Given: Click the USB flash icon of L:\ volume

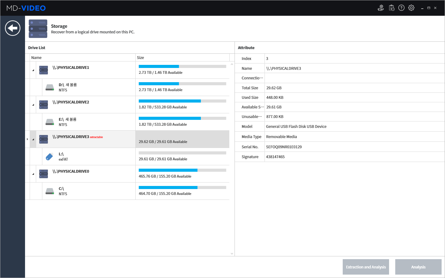Looking at the screenshot, I should click(49, 157).
